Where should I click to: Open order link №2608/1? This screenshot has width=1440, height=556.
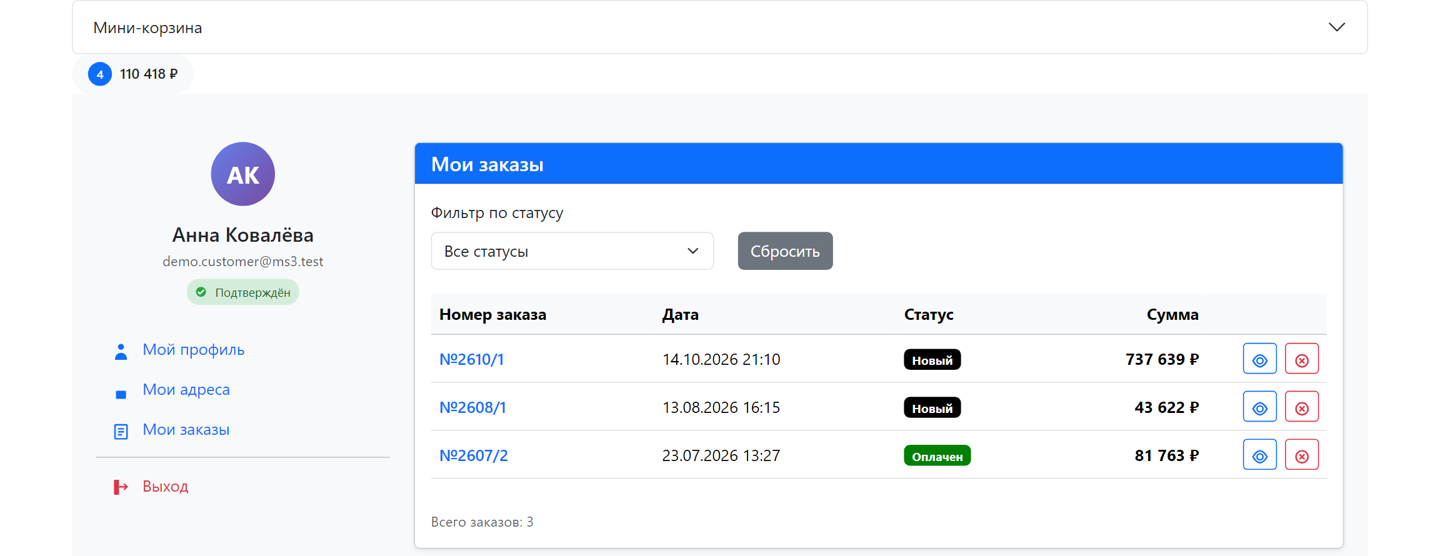(x=473, y=408)
